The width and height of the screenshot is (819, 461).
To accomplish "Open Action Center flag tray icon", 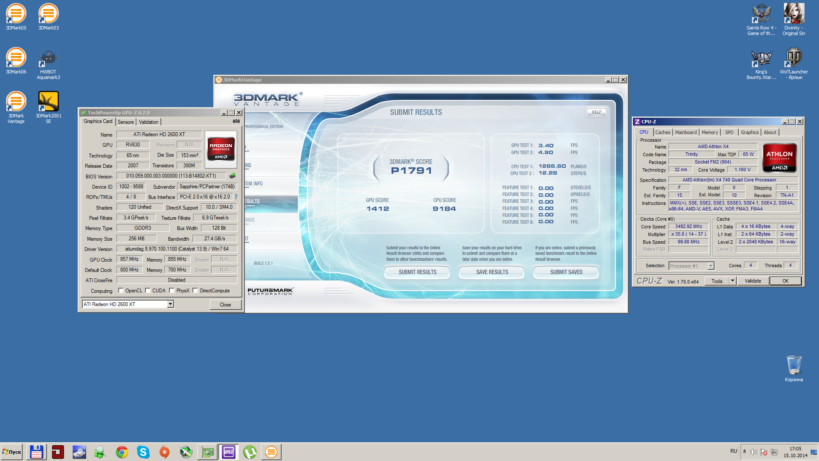I will [764, 452].
